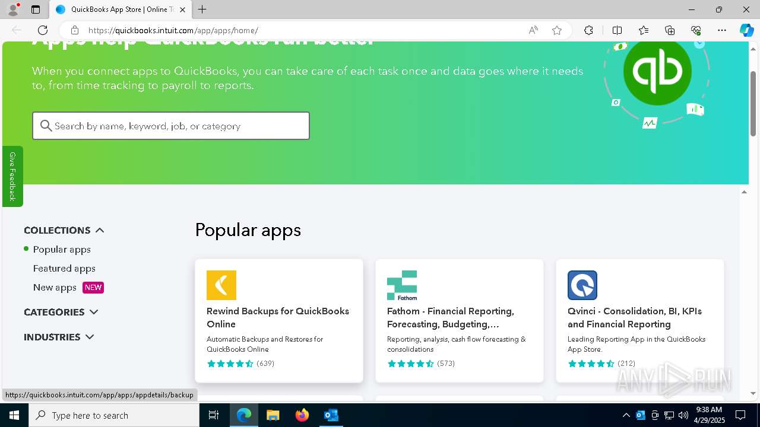
Task: Open the Copilot icon in Edge
Action: click(x=746, y=30)
